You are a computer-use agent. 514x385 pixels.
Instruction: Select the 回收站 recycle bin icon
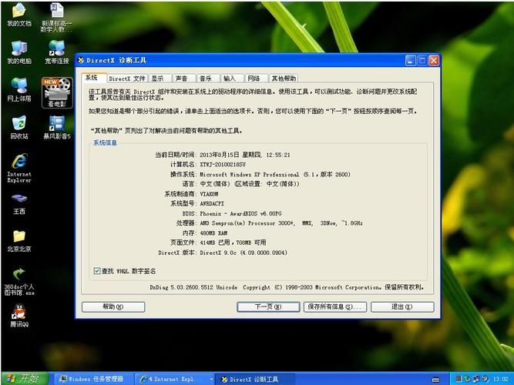19,127
